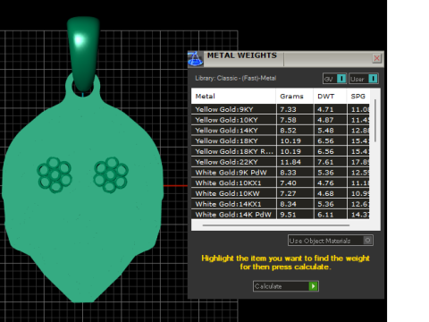Click the 7.61 DWT value
This screenshot has width=429, height=322.
[325, 162]
